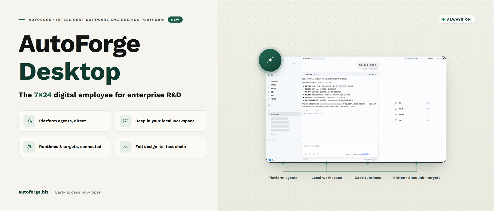
Task: Send the message with the up arrow
Action: 374,154
